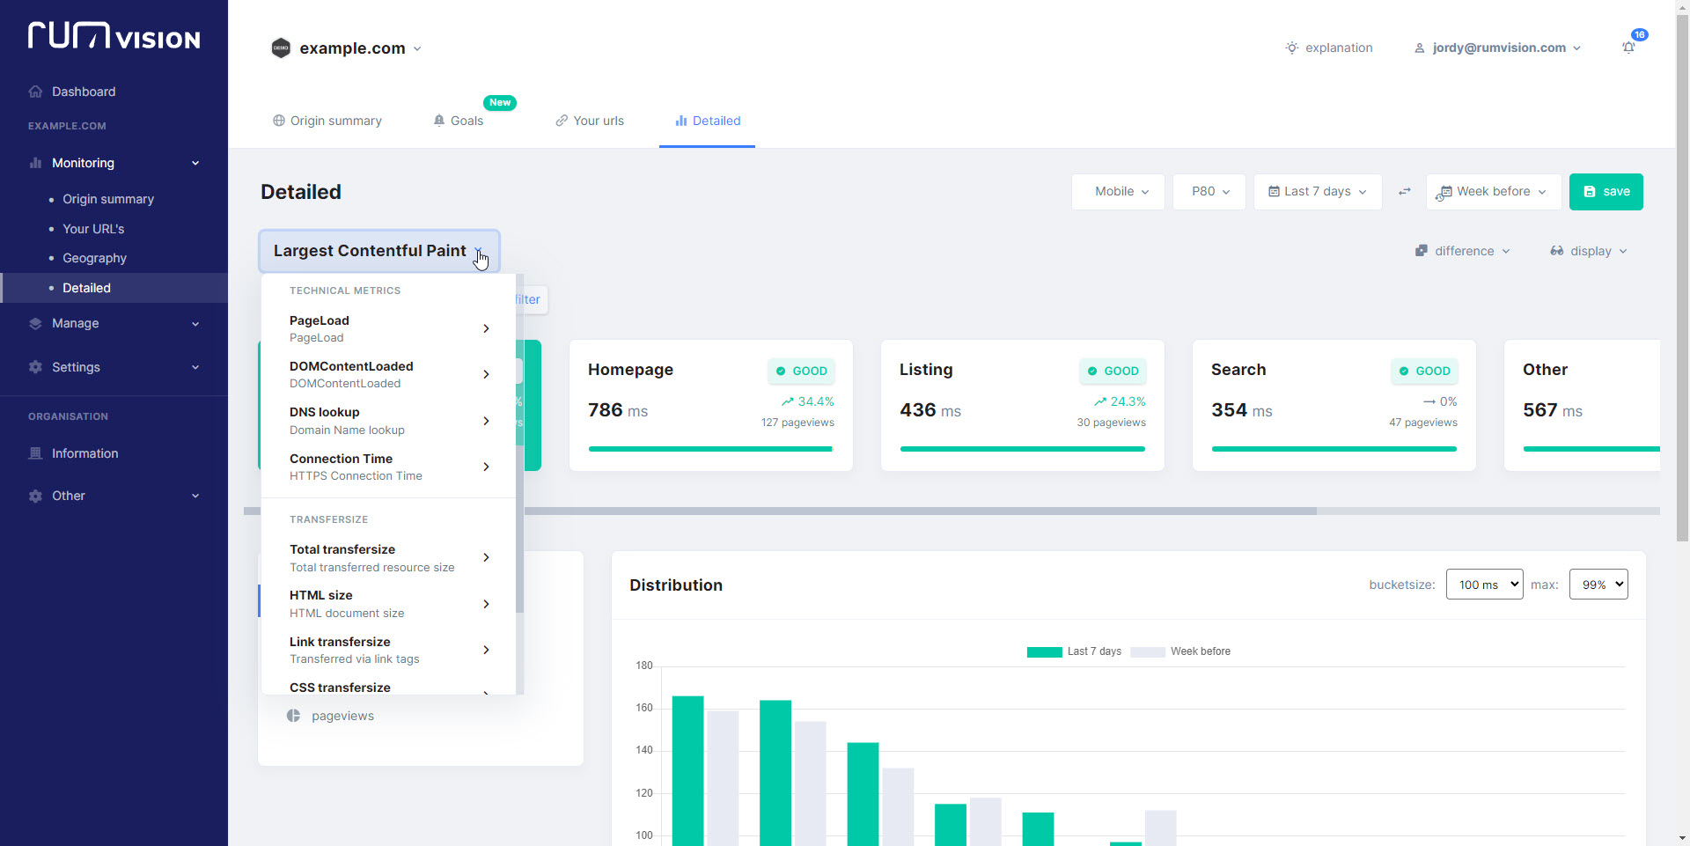Viewport: 1690px width, 846px height.
Task: Click the Homepage 786 ms card
Action: (x=711, y=405)
